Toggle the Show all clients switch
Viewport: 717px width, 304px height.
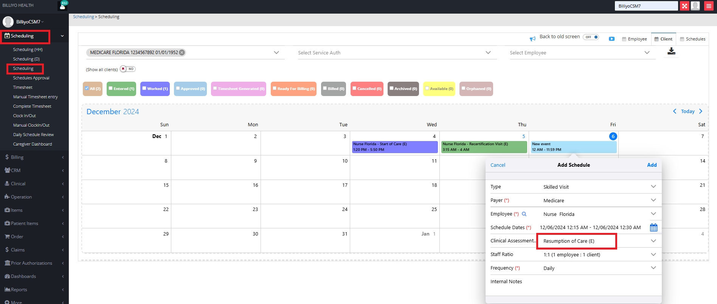127,69
